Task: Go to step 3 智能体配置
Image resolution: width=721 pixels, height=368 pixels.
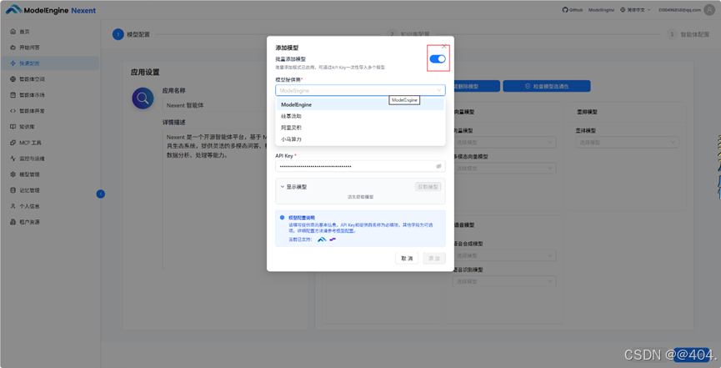Action: 688,34
